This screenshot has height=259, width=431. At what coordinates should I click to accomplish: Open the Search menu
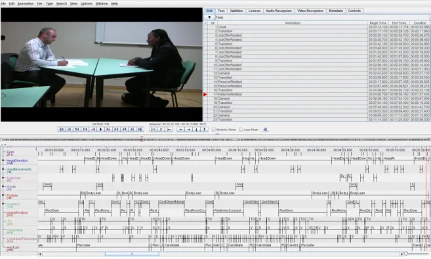pyautogui.click(x=62, y=3)
